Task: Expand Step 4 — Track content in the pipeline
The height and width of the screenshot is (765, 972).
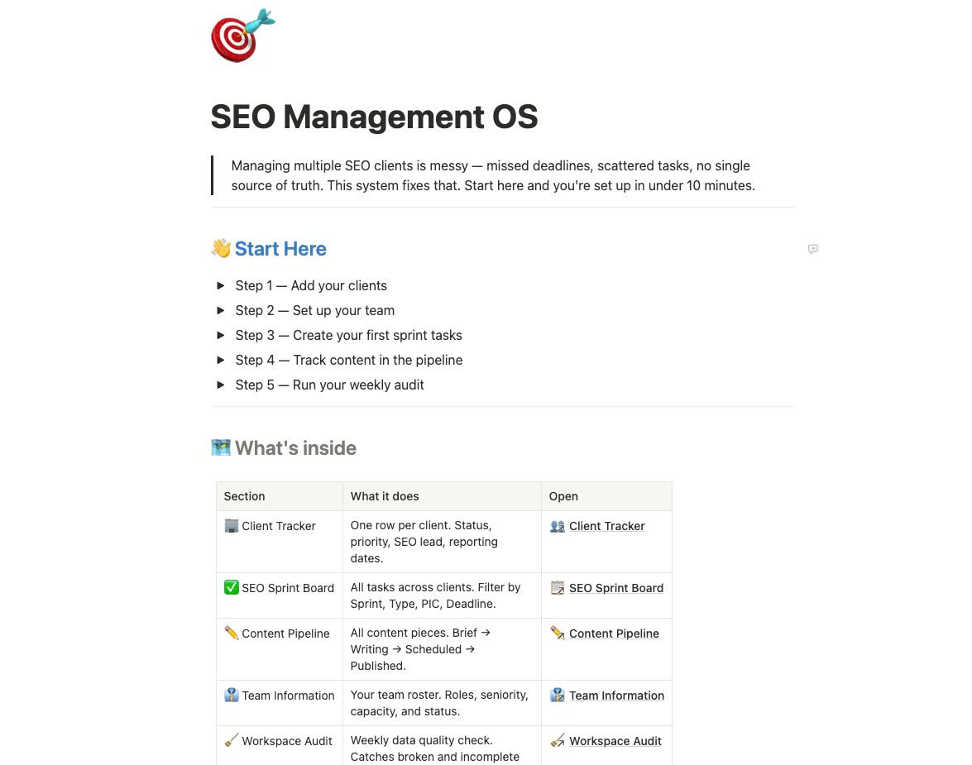Action: [221, 360]
